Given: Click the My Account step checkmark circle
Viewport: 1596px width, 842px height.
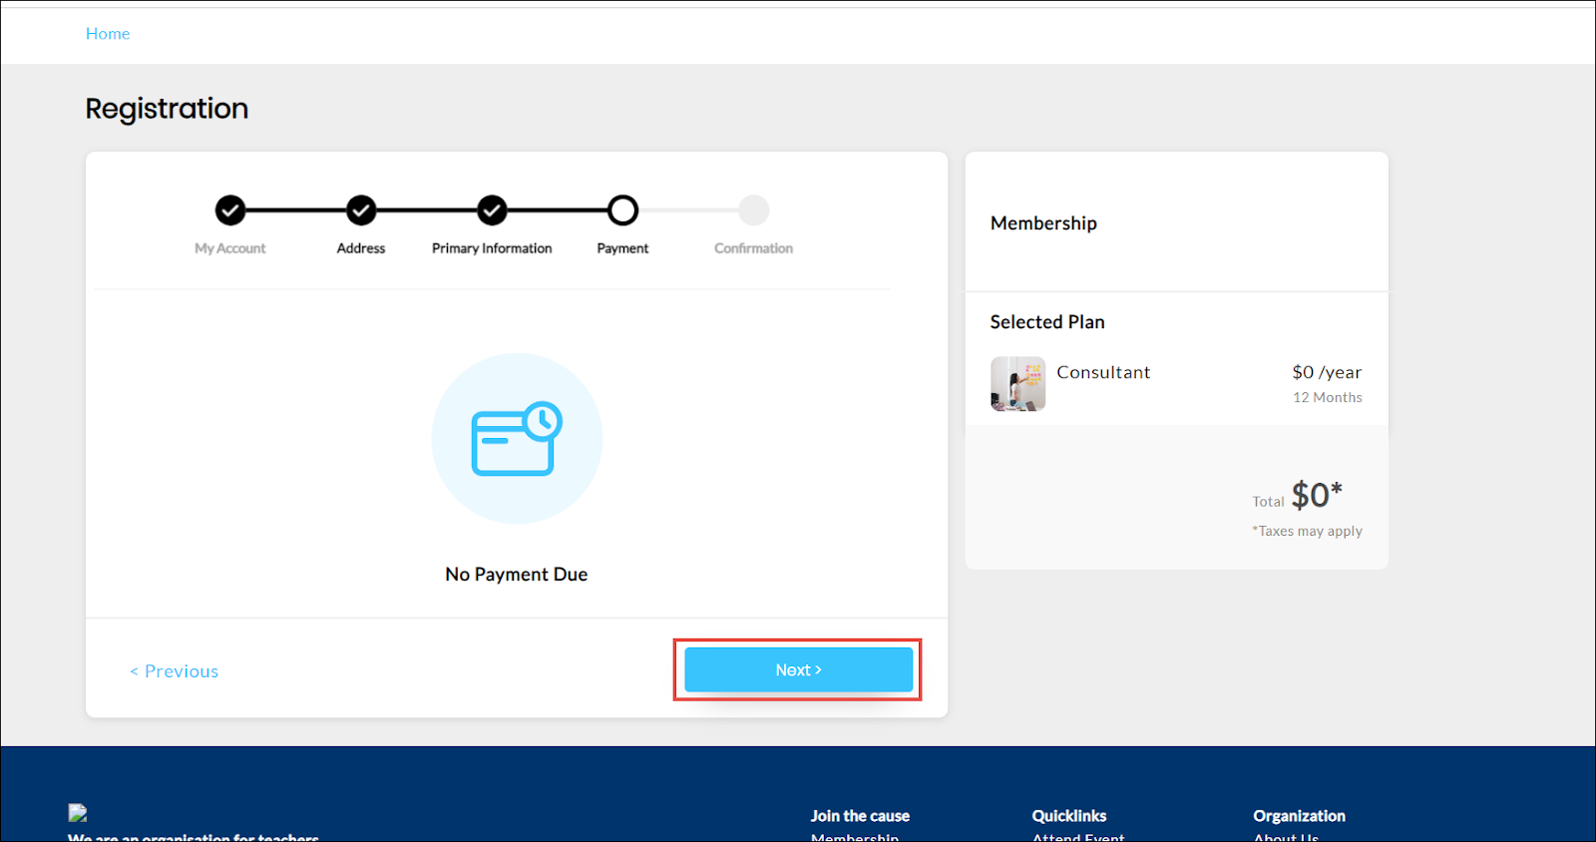Looking at the screenshot, I should 230,210.
